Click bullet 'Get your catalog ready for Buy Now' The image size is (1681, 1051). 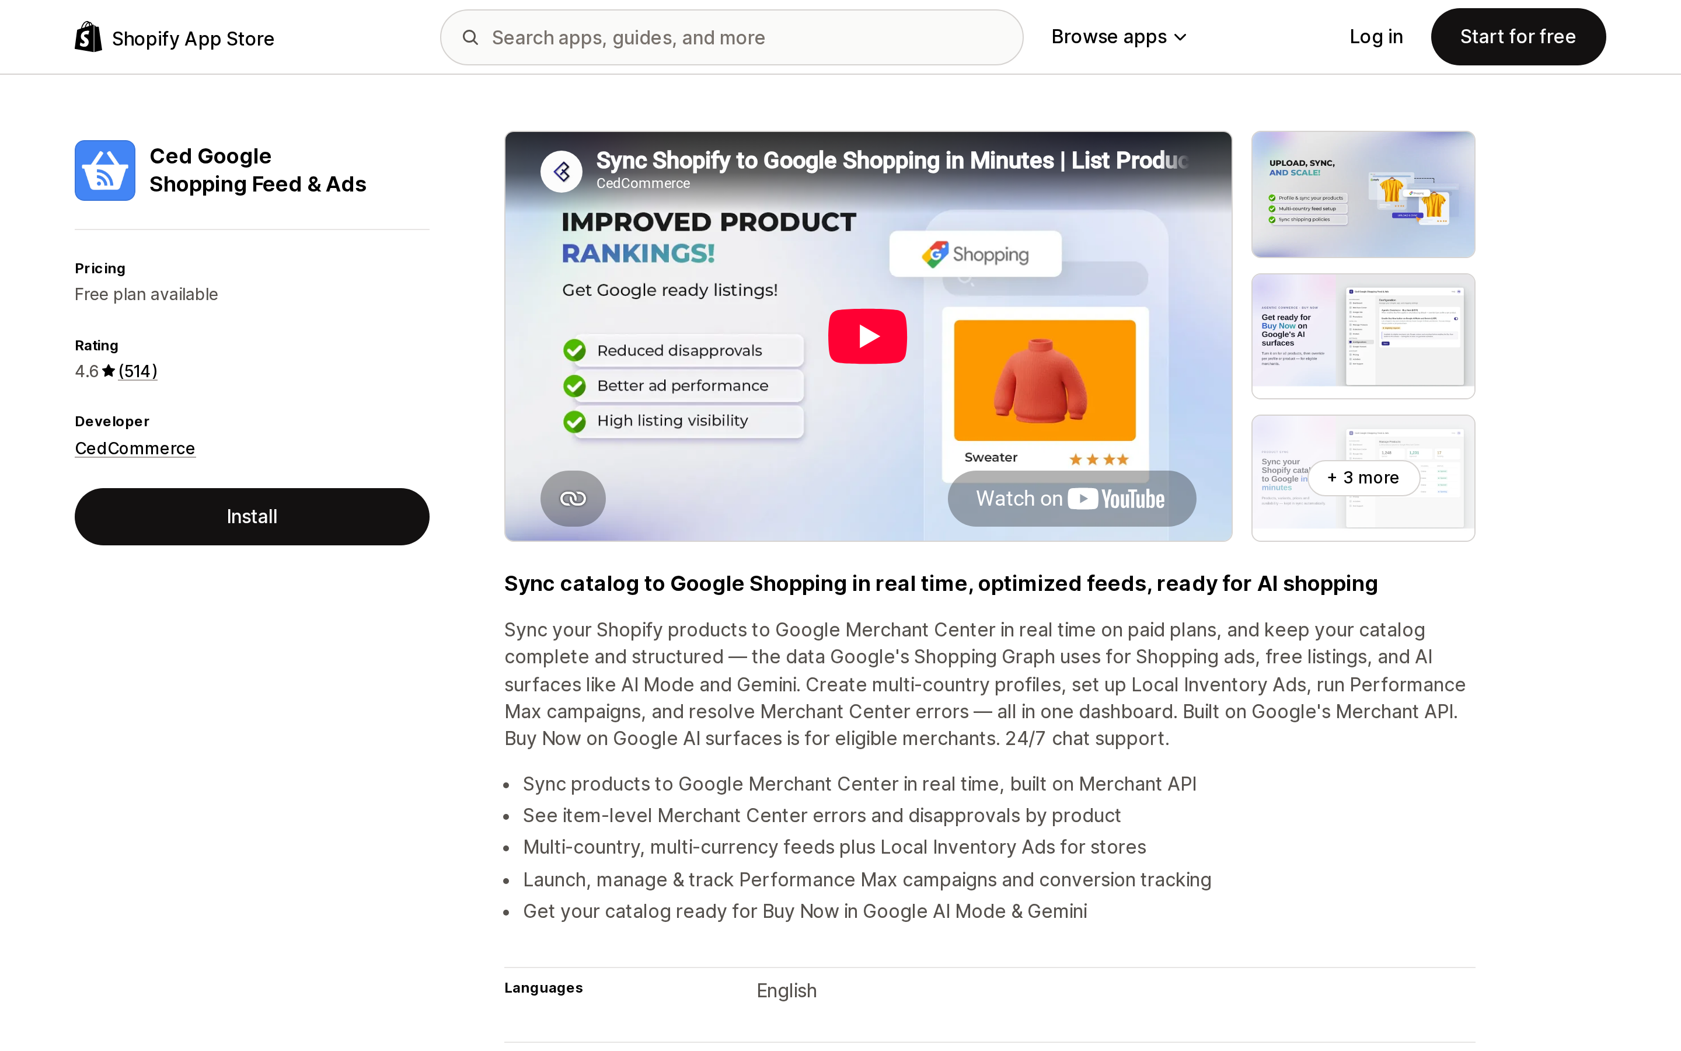coord(805,911)
